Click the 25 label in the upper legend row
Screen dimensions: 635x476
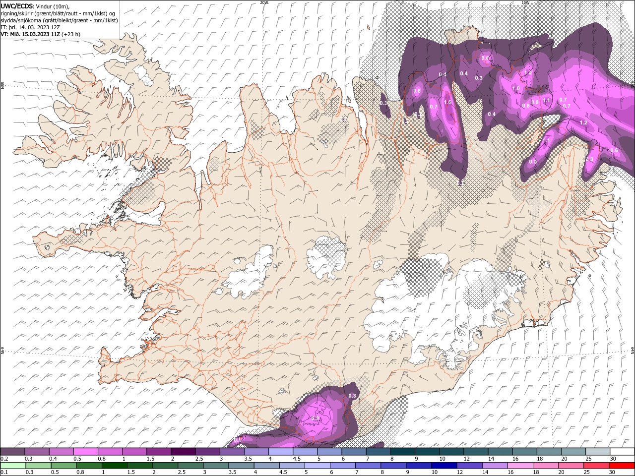[588, 459]
